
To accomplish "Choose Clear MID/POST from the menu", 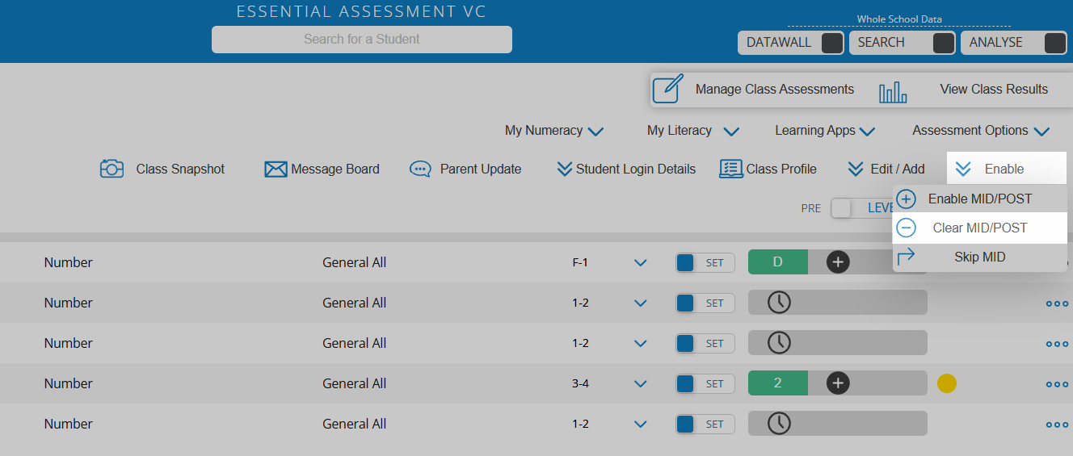I will (x=979, y=228).
